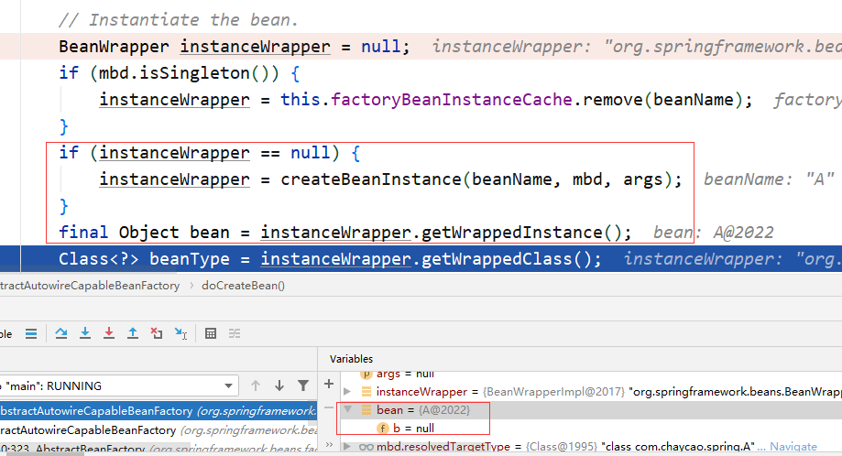Add a new watch with plus icon

tap(329, 385)
